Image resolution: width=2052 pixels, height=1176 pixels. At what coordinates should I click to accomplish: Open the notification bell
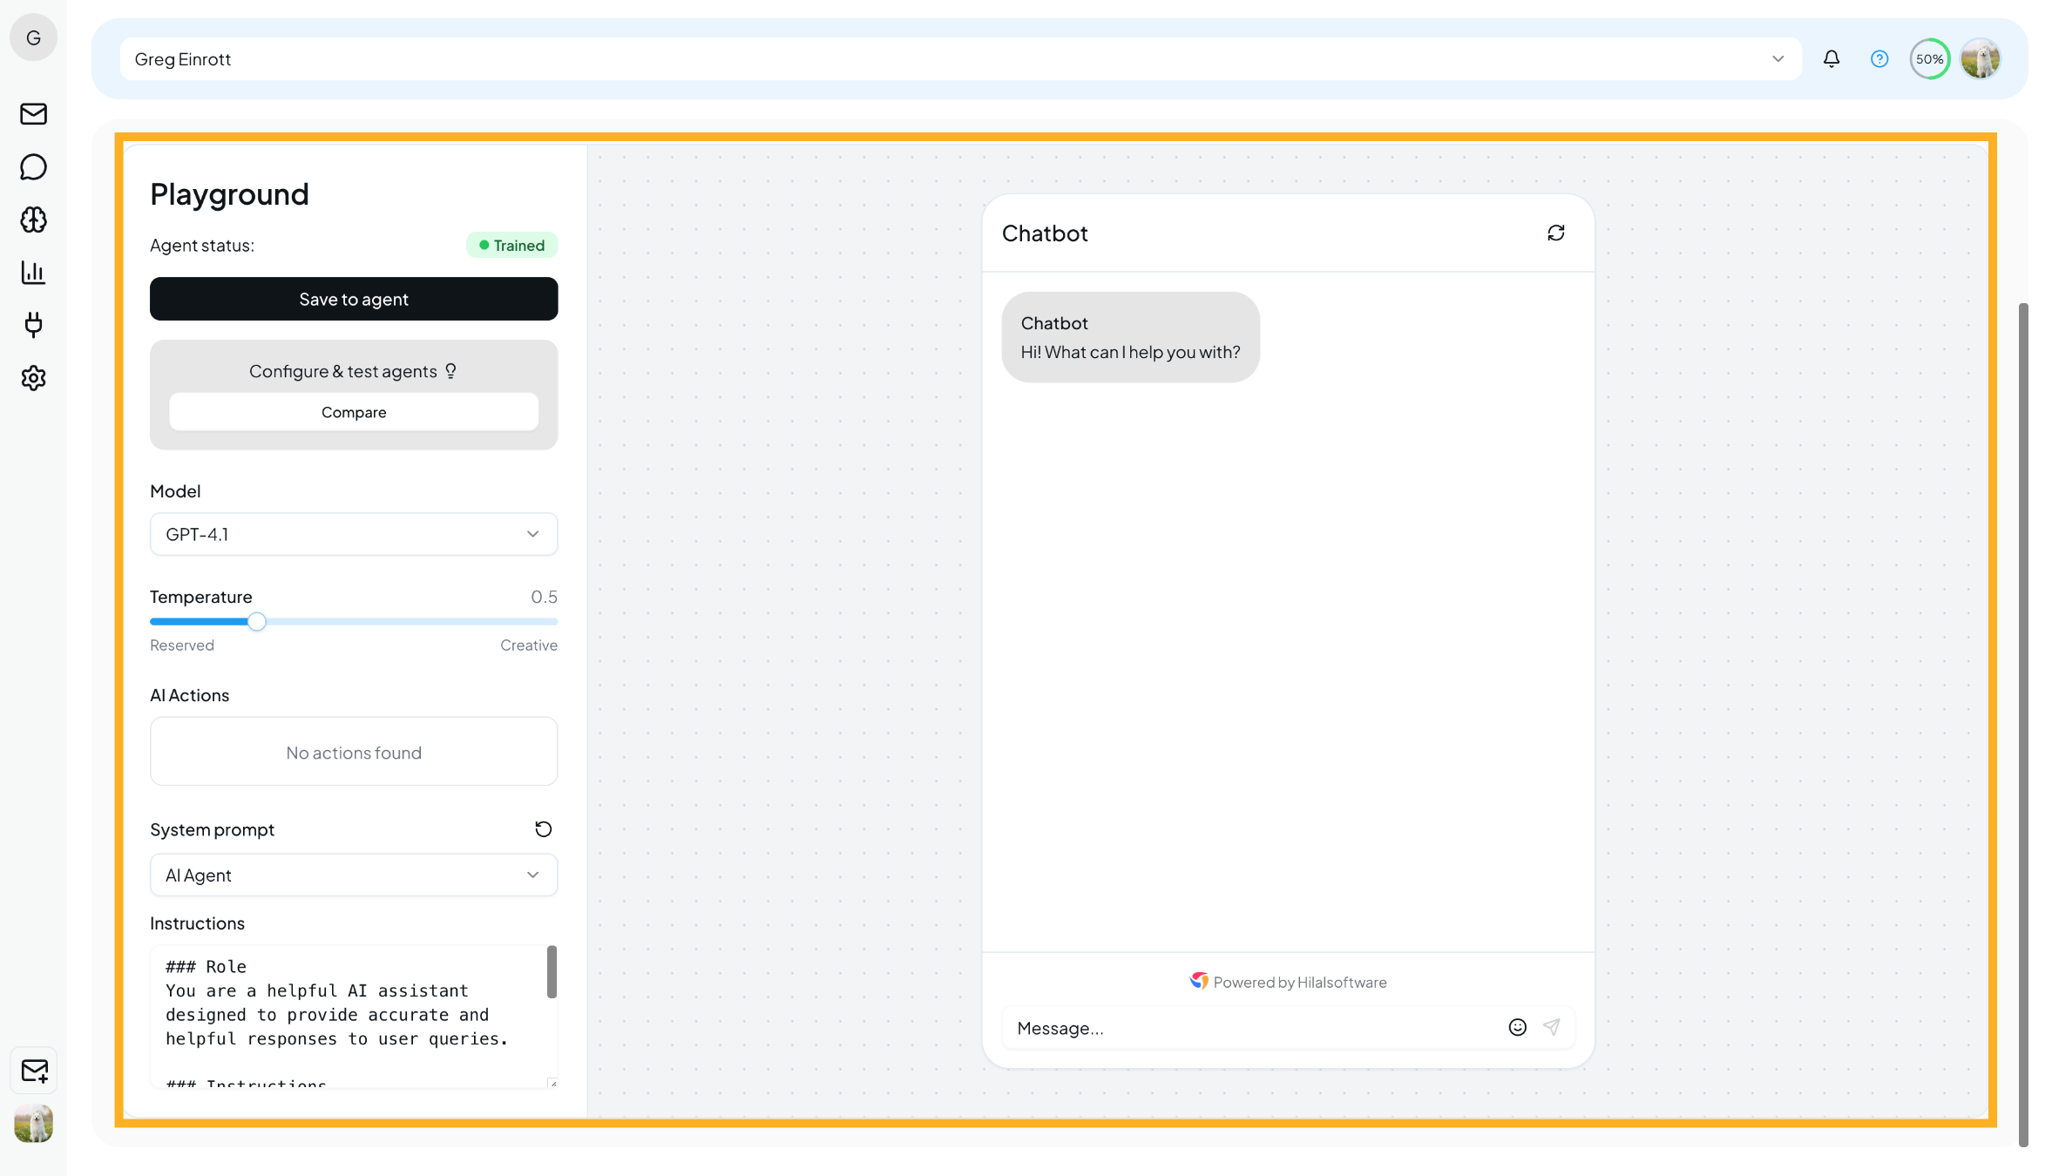click(x=1831, y=58)
